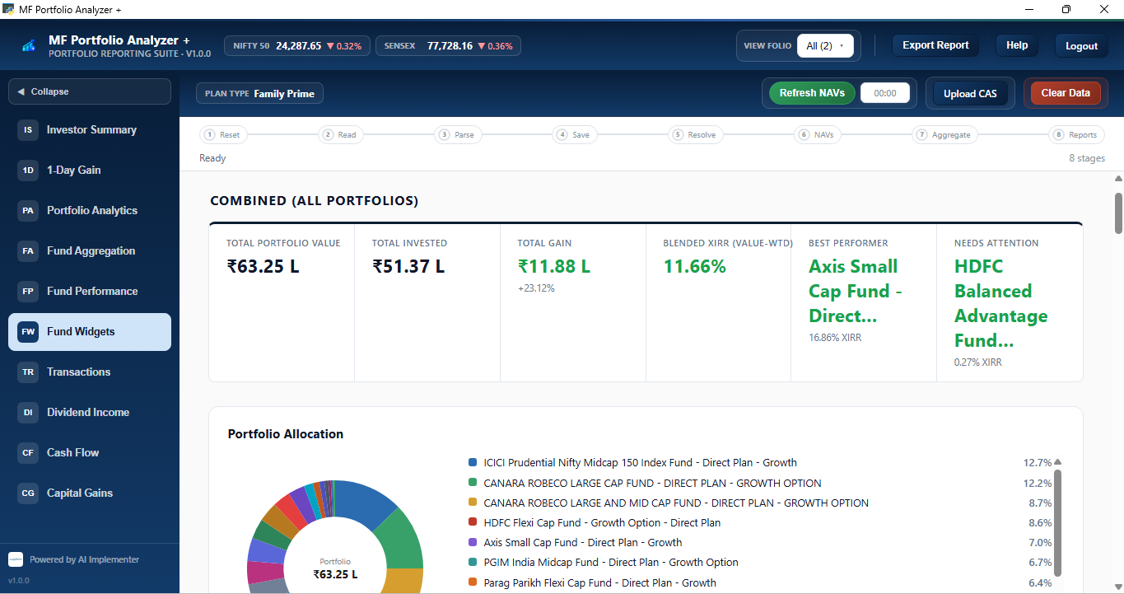Image resolution: width=1124 pixels, height=594 pixels.
Task: Click Refresh NAVs button
Action: coord(812,93)
